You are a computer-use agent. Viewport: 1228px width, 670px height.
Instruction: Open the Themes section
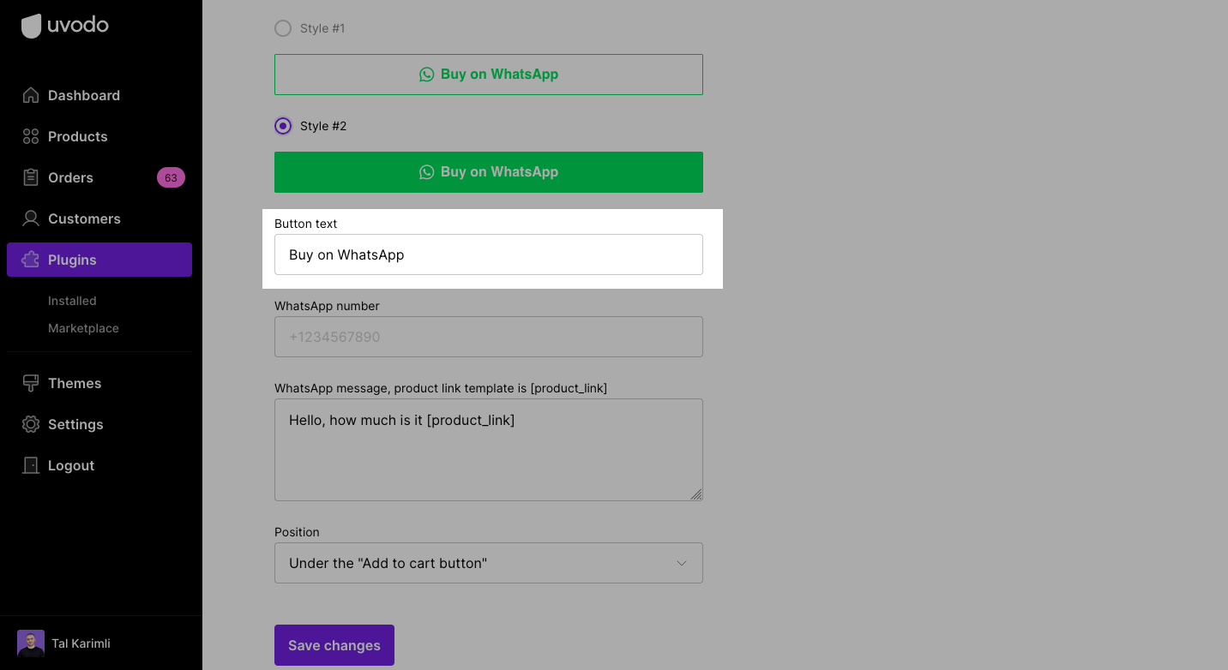point(99,383)
